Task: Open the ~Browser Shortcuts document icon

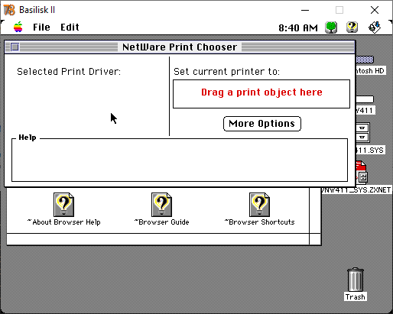Action: (259, 205)
